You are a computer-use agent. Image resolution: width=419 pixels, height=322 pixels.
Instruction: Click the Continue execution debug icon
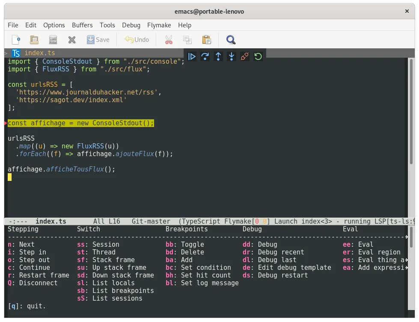pos(192,56)
